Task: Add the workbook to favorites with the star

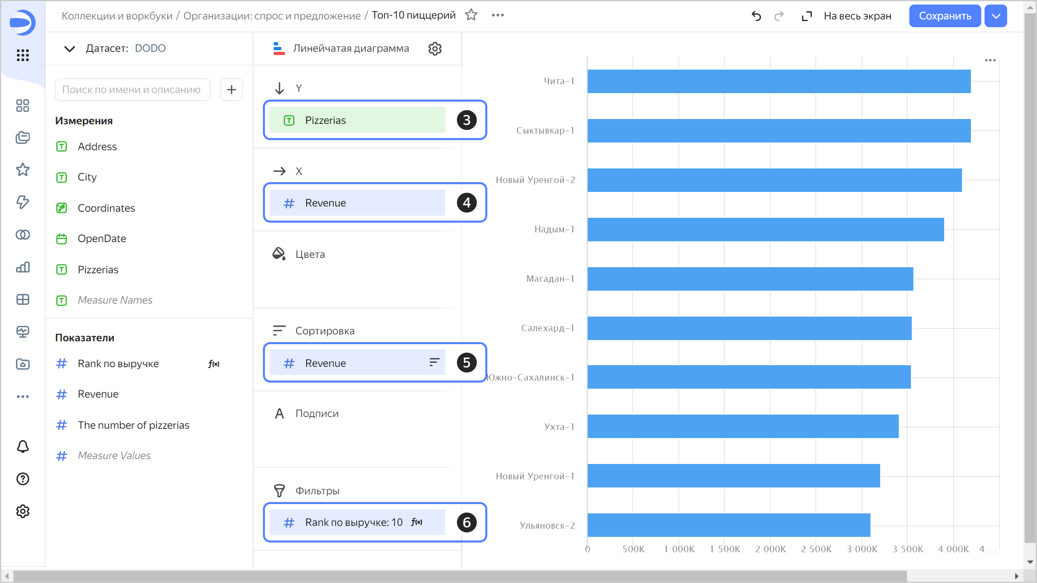Action: point(471,15)
